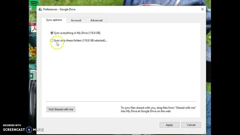Select the Sync options tab
The image size is (240, 135).
54,20
